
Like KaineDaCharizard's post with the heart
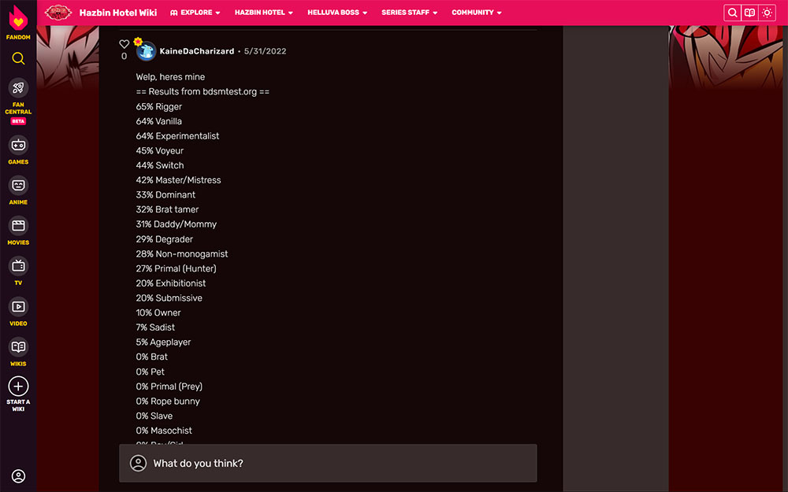tap(124, 44)
